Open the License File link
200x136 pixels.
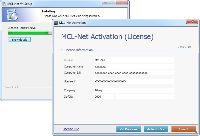(71, 129)
